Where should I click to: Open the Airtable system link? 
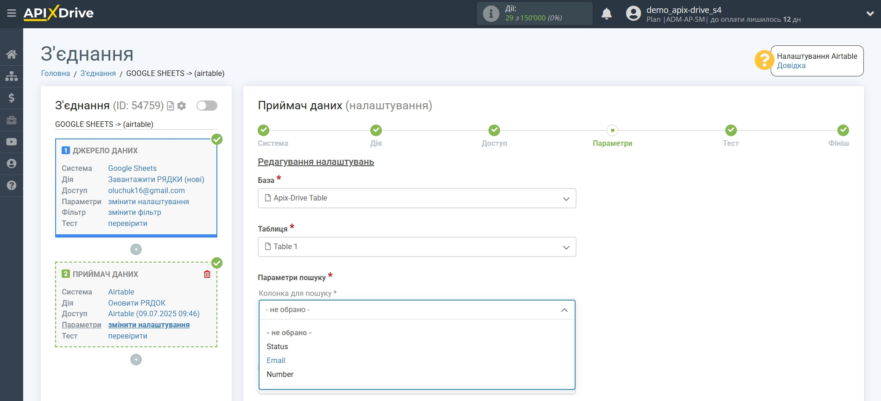[121, 292]
